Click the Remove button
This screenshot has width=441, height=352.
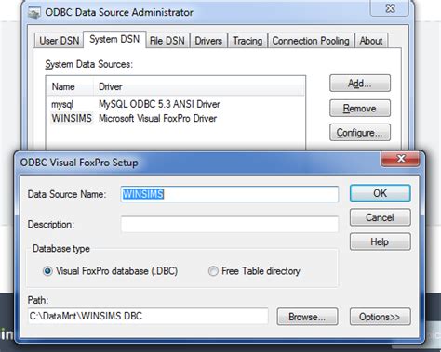tap(360, 108)
